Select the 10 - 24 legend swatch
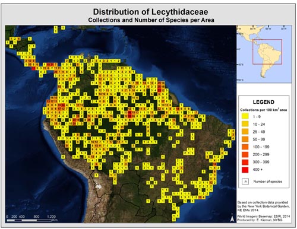 coord(245,124)
